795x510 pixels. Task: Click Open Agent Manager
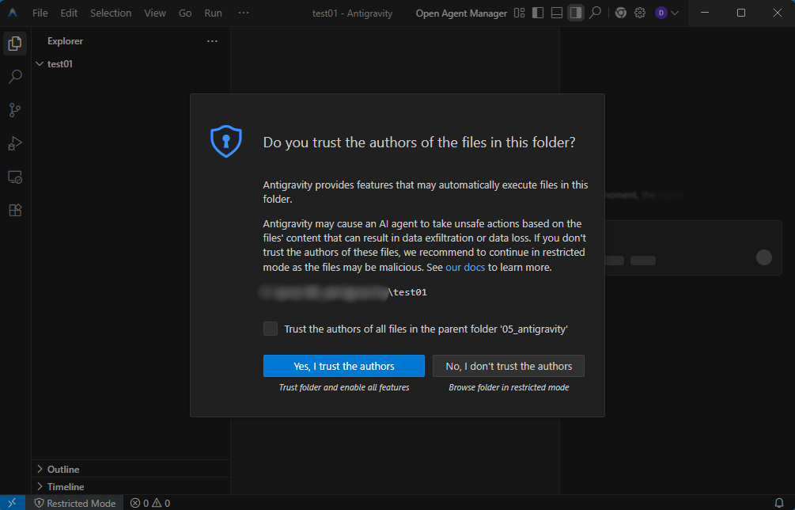point(461,13)
